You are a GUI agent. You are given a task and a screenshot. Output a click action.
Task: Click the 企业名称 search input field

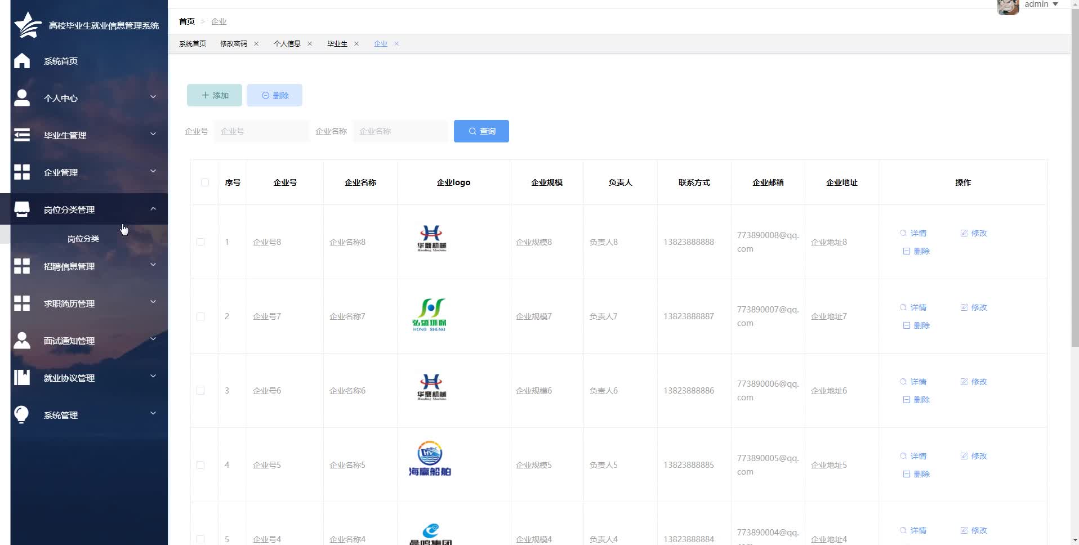click(x=400, y=131)
